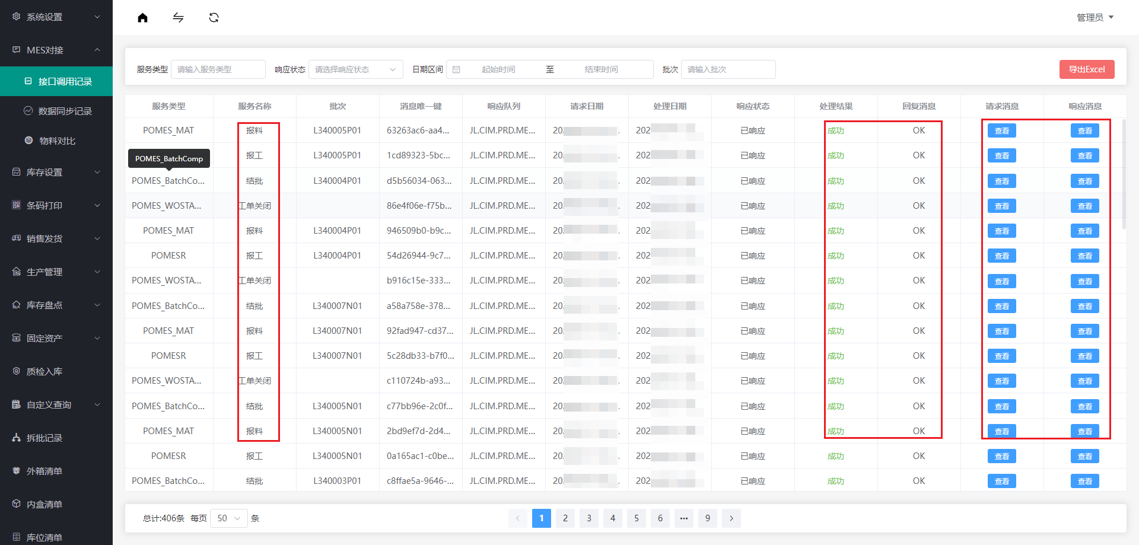Click the refresh icon in top toolbar

click(214, 18)
